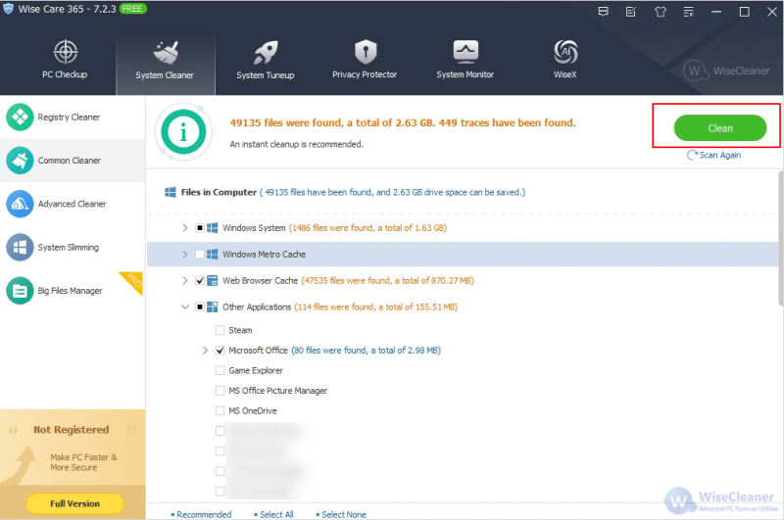Expand the Windows Metro Cache group
The image size is (784, 520).
[184, 255]
